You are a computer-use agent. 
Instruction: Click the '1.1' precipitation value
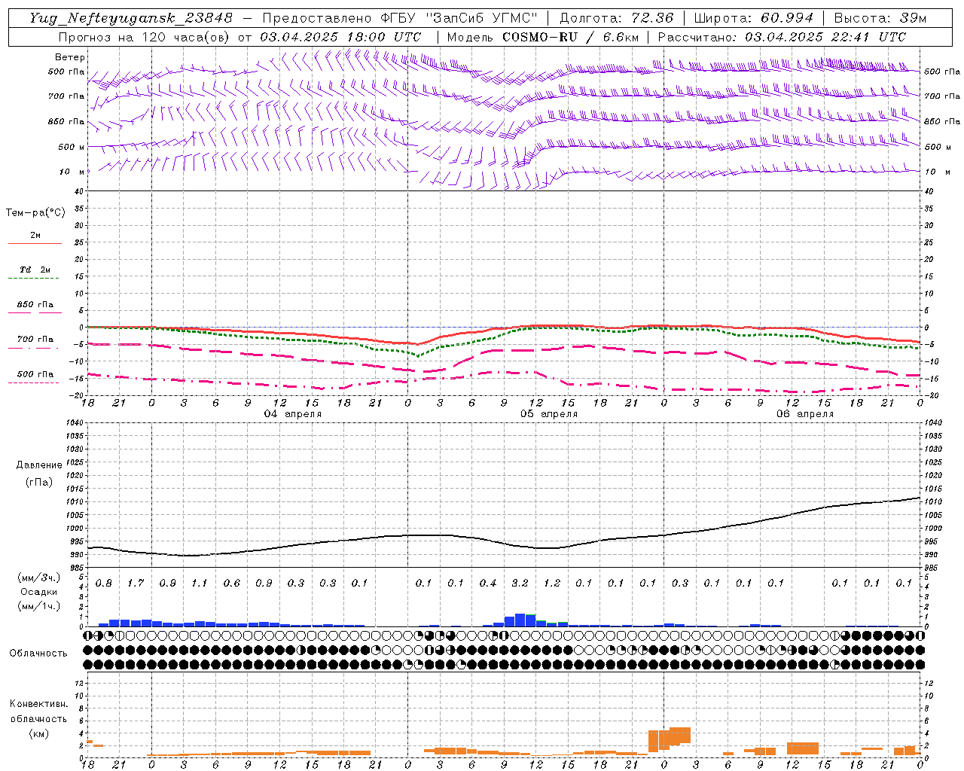click(x=200, y=583)
